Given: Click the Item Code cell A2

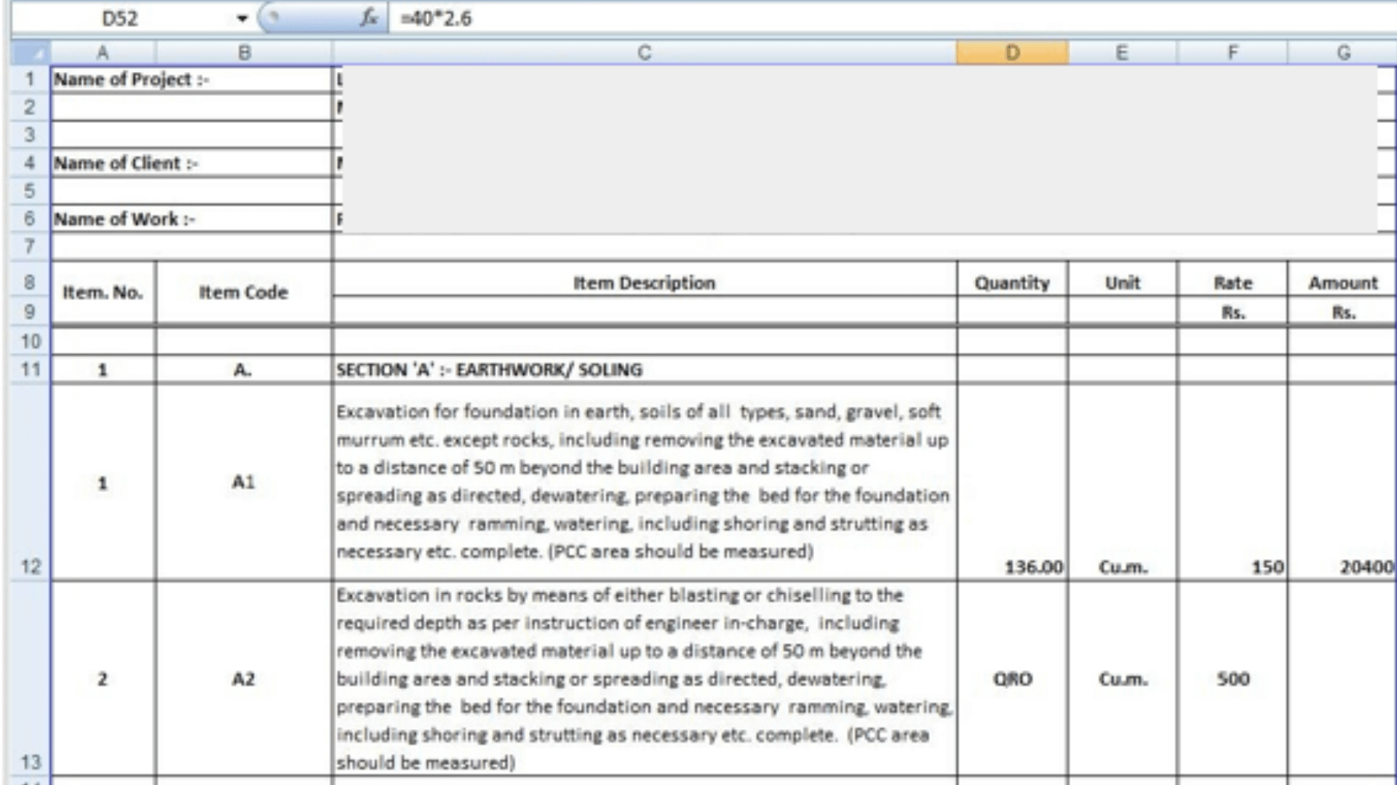Looking at the screenshot, I should [244, 679].
